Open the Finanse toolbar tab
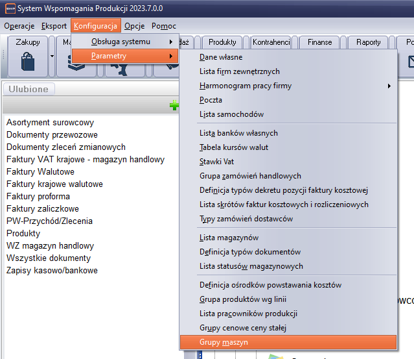Viewport: 414px width, 359px height. pos(320,42)
